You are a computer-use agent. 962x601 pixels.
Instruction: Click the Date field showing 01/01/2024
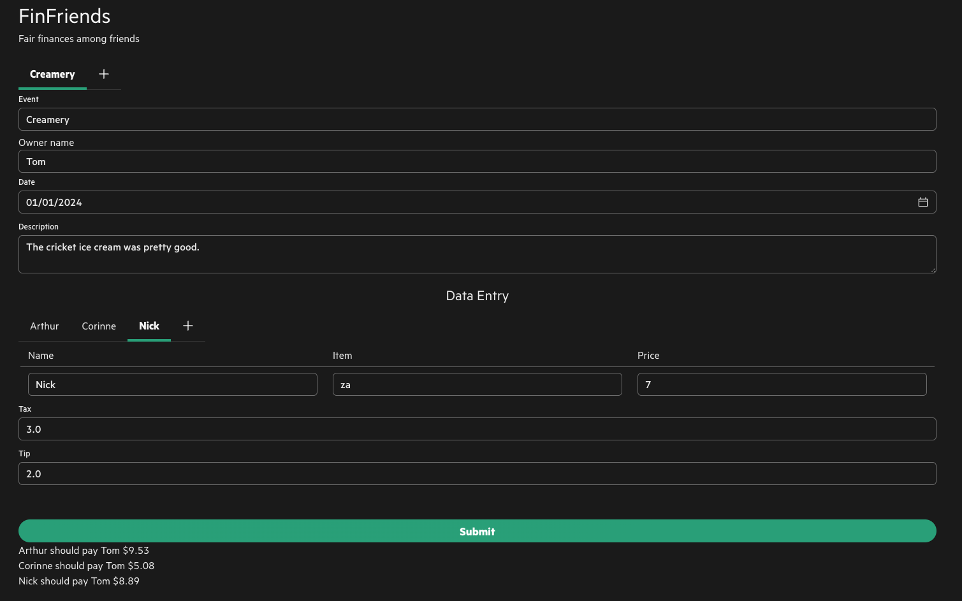446,202
